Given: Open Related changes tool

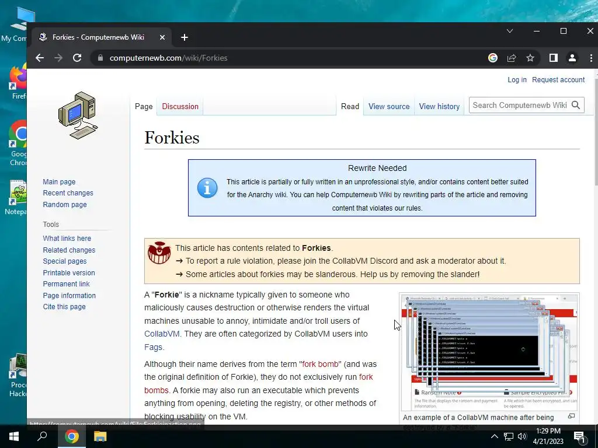Looking at the screenshot, I should 69,250.
